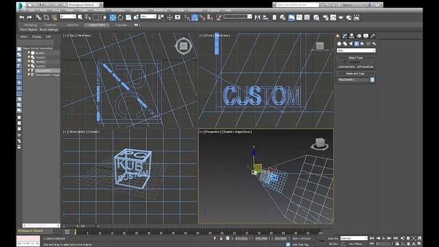
Task: Switch to the Modeling ribbon tab
Action: click(30, 25)
